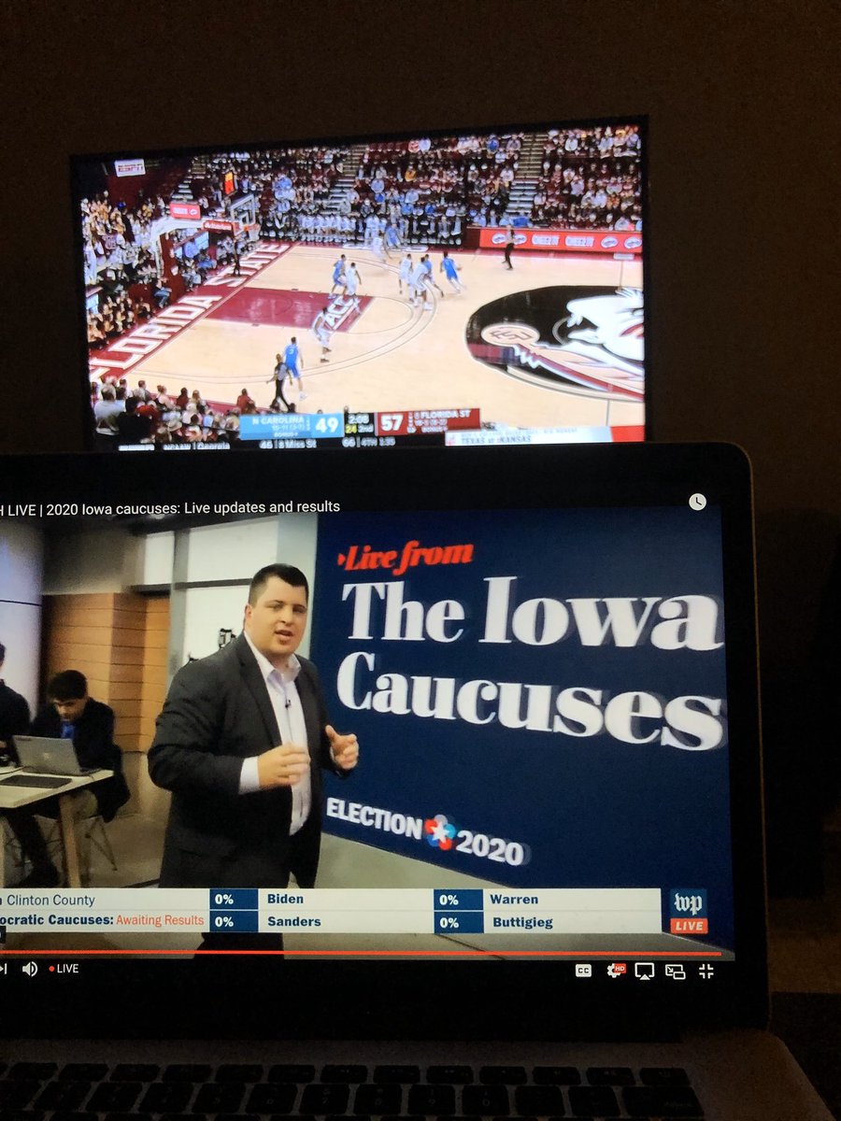Viewport: 841px width, 1121px height.
Task: Click the 'Warren' name in results ticker
Action: coord(514,900)
